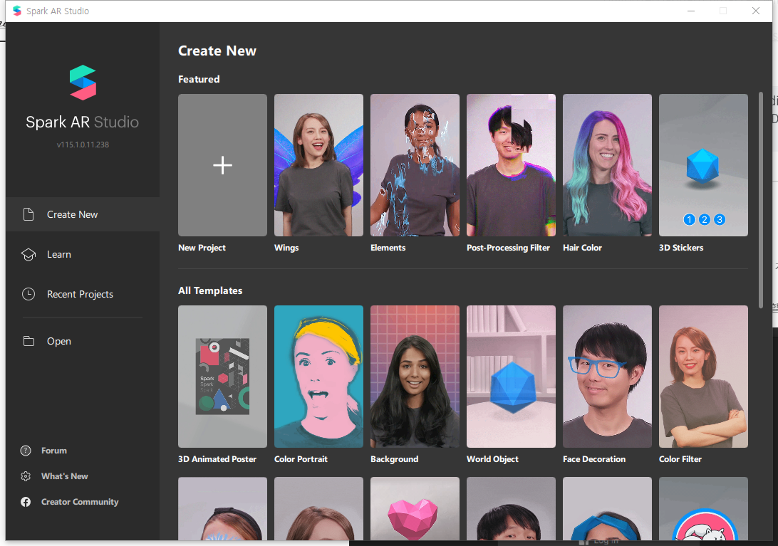
Task: Open the What's New link
Action: click(65, 476)
